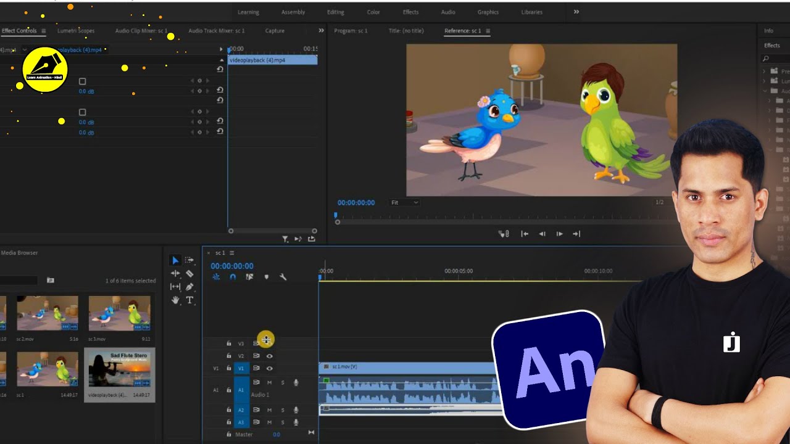Mute audio track A2
This screenshot has width=790, height=444.
tap(269, 410)
